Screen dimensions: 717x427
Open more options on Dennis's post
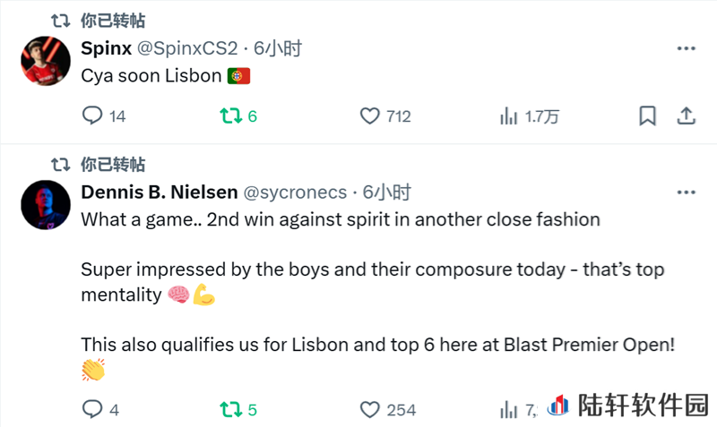686,192
